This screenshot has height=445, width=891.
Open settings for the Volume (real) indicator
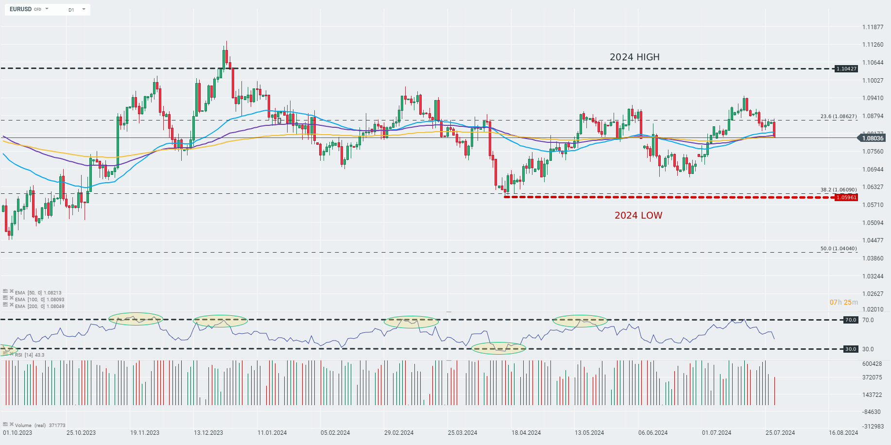5,424
